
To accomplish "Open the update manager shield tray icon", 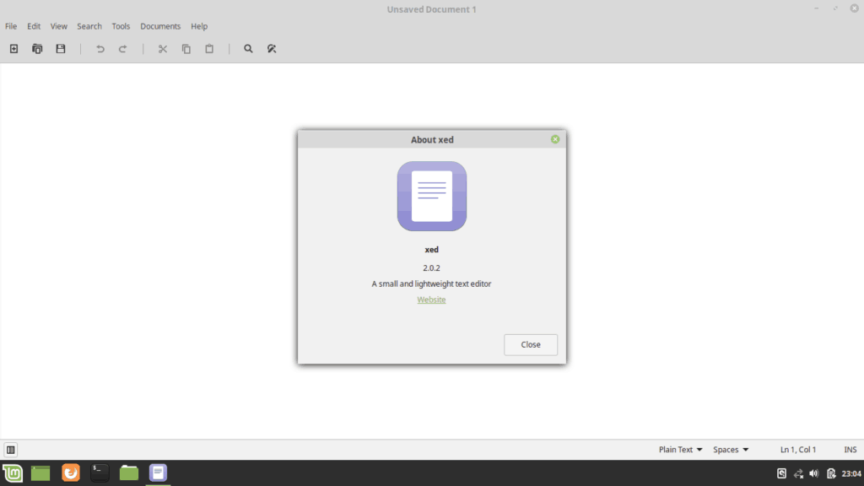I will tap(781, 473).
